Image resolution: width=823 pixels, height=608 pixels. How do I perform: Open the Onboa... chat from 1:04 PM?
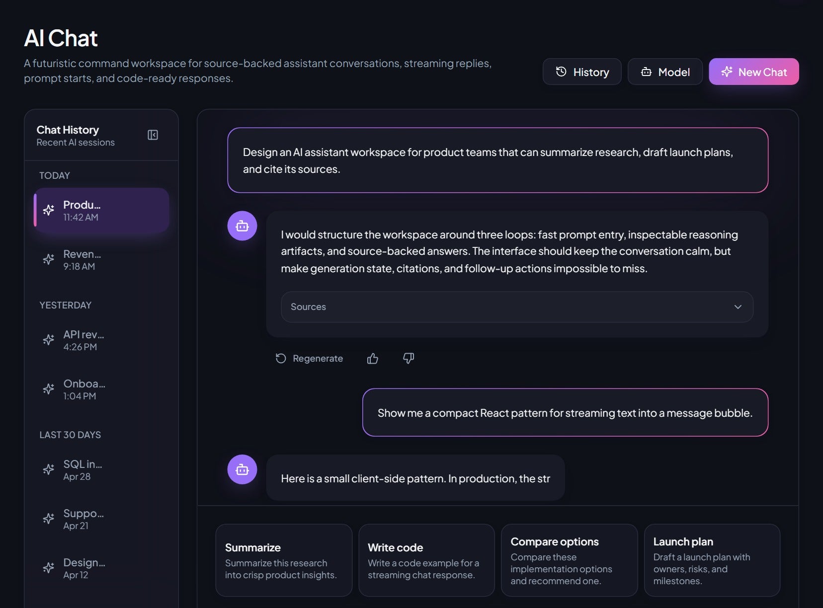click(x=101, y=389)
